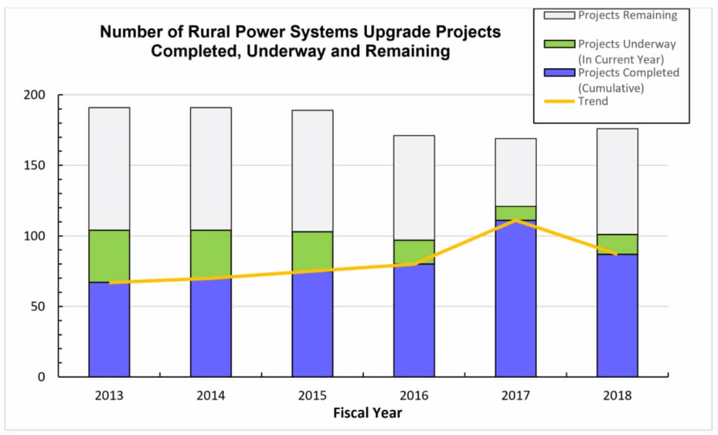Click the trend line peak at 2017
Viewport: 718px width, 435px height.
[x=516, y=221]
